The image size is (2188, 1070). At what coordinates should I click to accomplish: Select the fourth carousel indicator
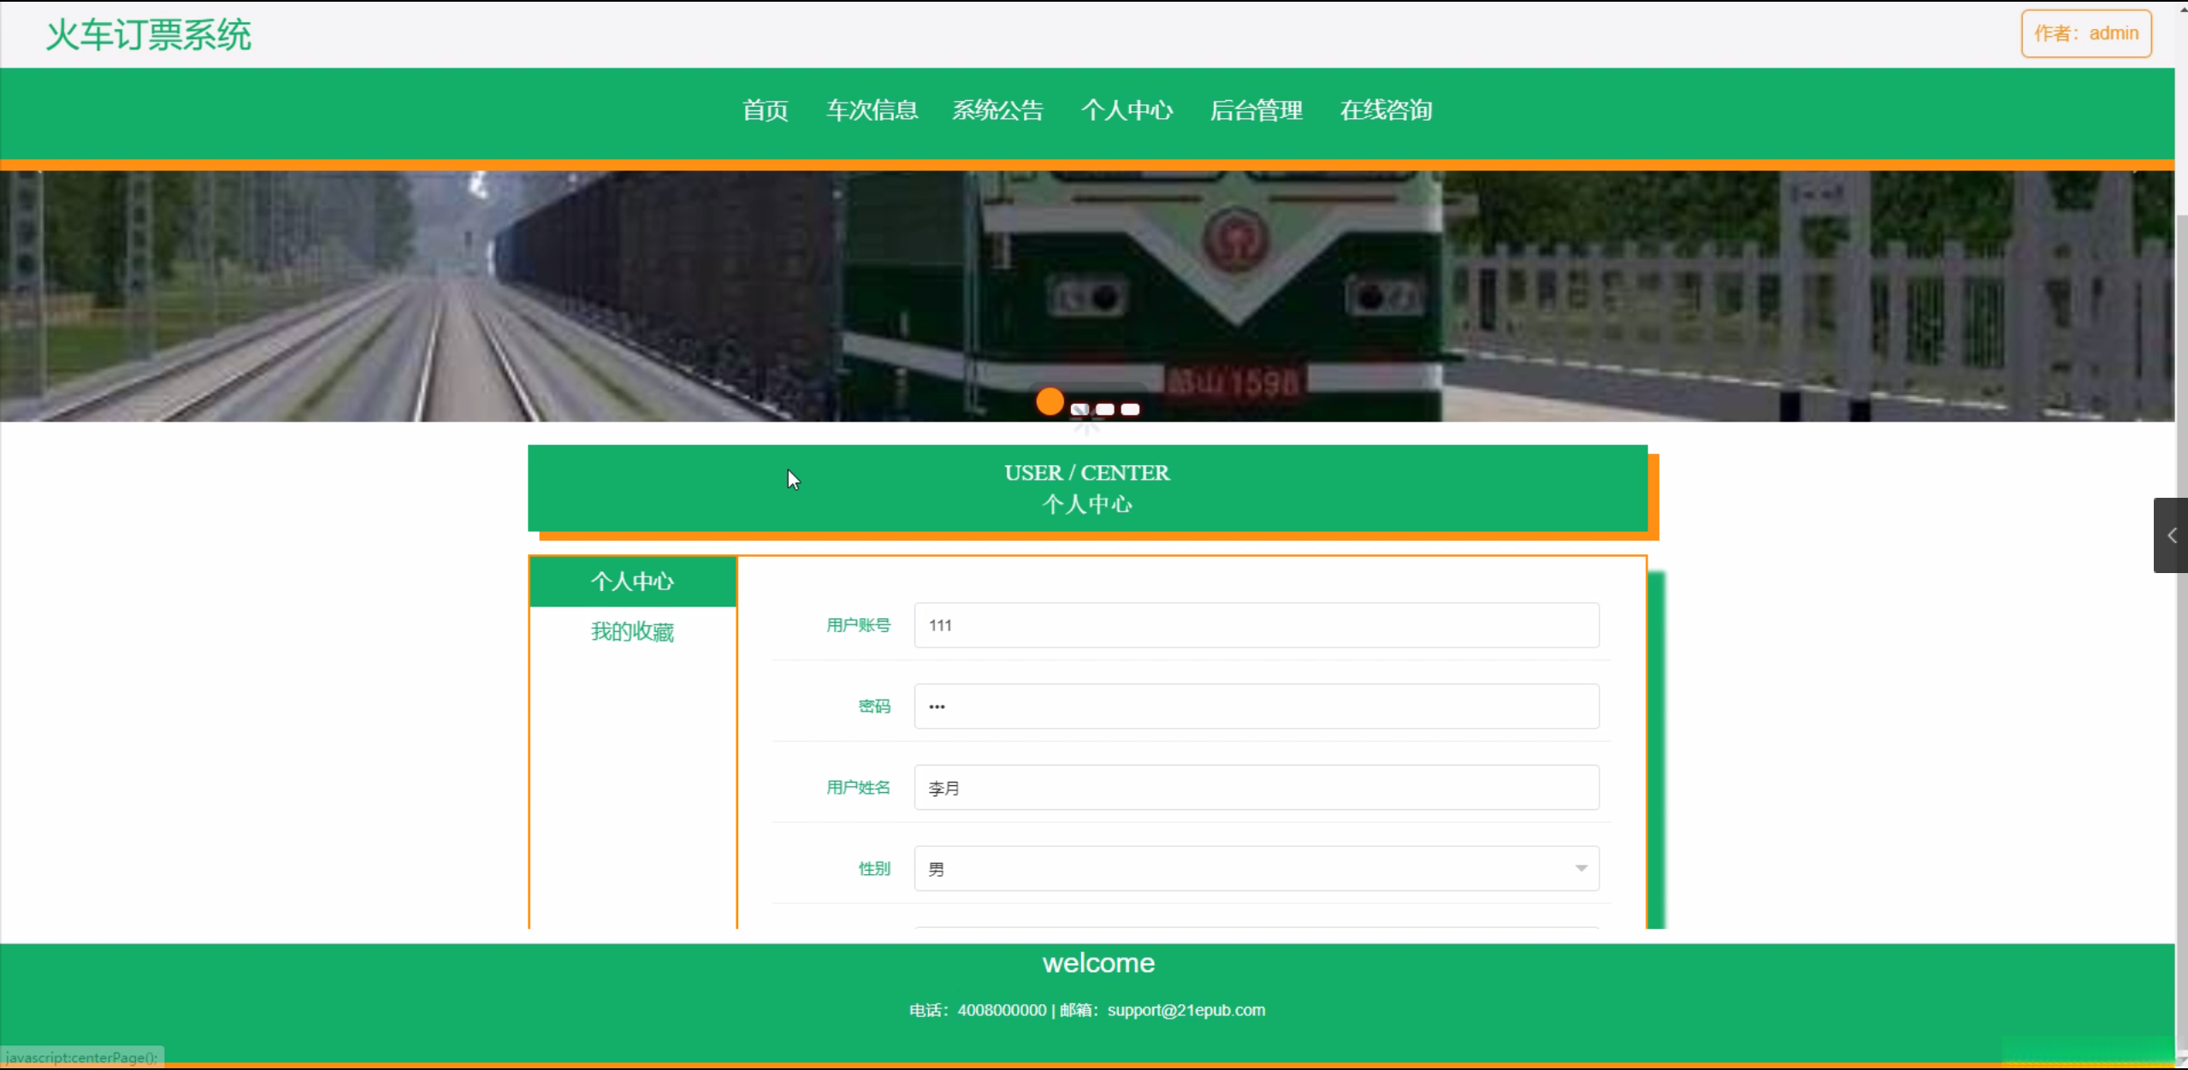(x=1130, y=410)
